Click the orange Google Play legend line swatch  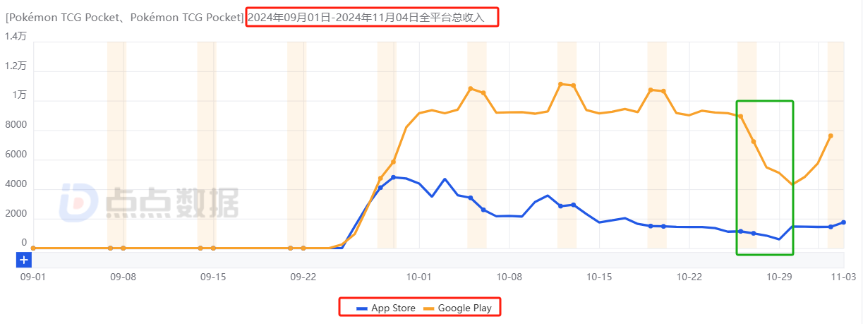[428, 308]
